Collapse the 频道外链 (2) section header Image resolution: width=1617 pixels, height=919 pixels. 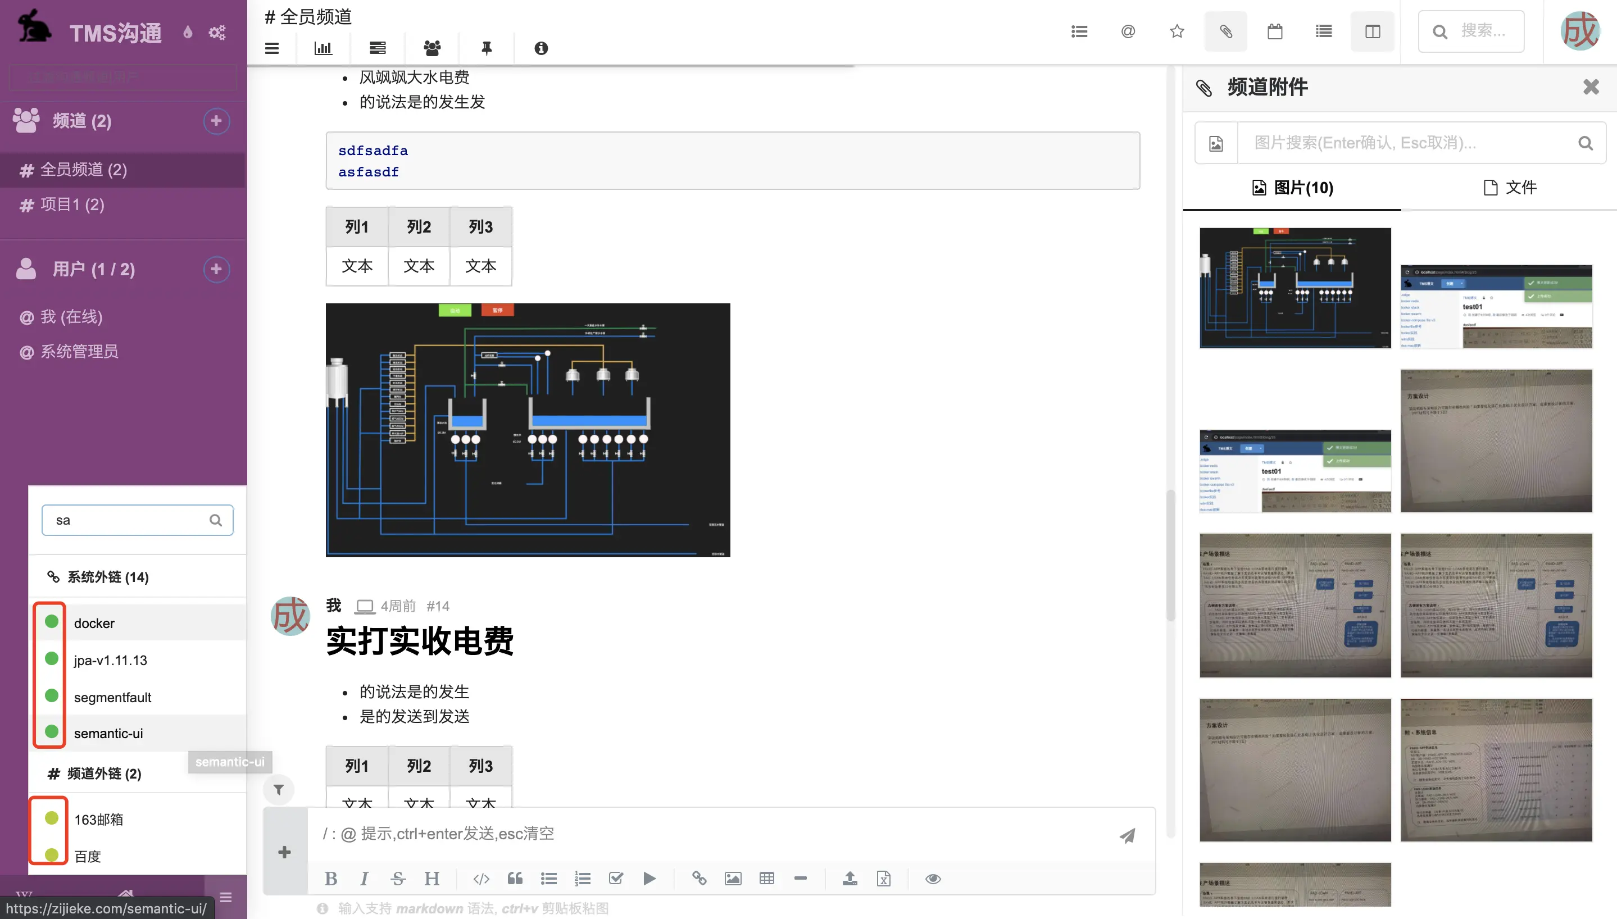137,773
